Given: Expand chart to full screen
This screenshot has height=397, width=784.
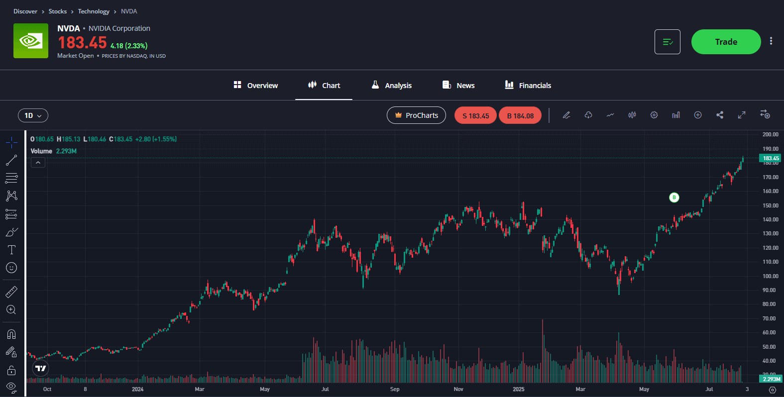Looking at the screenshot, I should (x=742, y=115).
